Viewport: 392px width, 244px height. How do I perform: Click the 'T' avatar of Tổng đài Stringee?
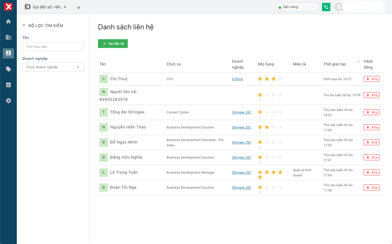tap(104, 112)
